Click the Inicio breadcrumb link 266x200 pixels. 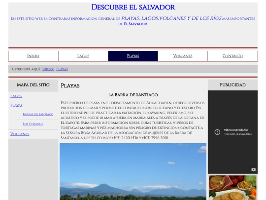(x=48, y=69)
